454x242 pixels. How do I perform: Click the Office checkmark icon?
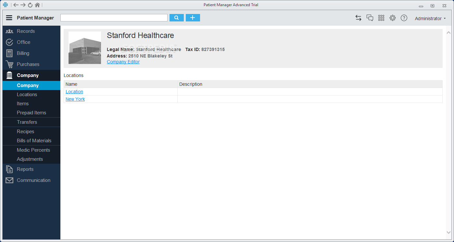pos(9,42)
